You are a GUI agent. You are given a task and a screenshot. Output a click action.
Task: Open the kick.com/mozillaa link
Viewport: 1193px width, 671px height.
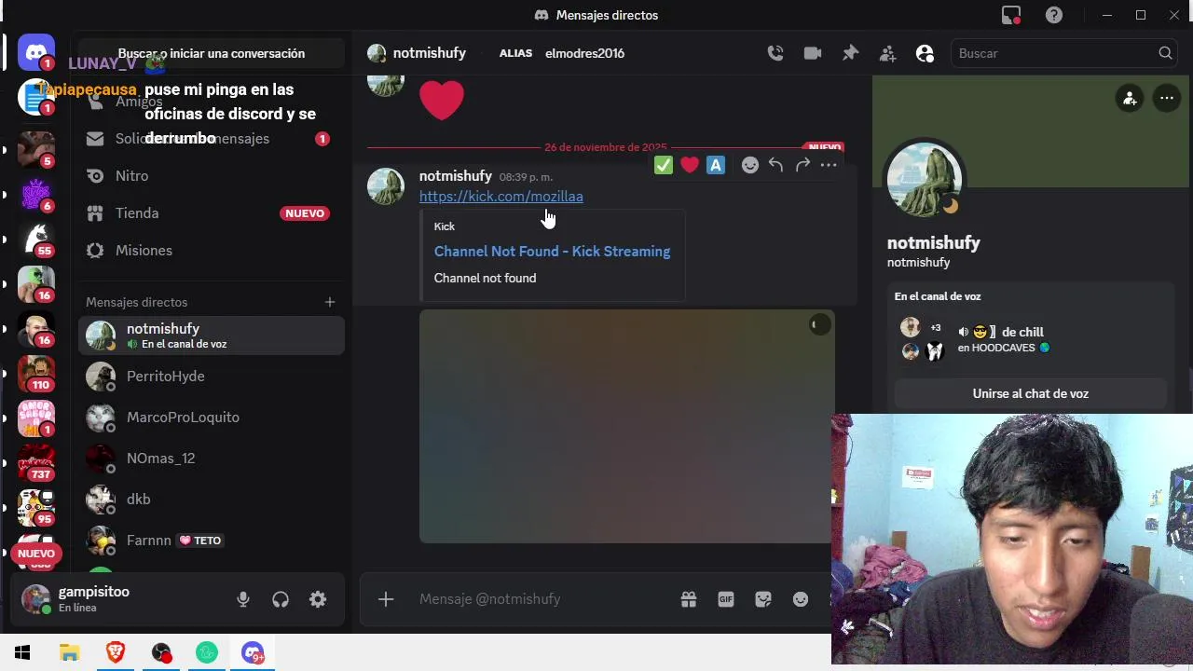[x=501, y=197]
